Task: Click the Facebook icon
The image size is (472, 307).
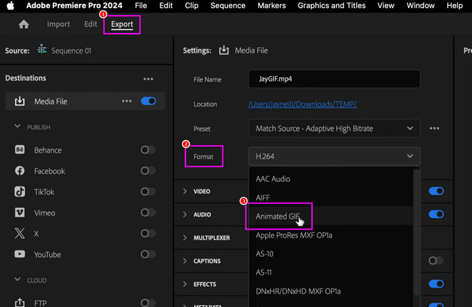Action: point(20,170)
